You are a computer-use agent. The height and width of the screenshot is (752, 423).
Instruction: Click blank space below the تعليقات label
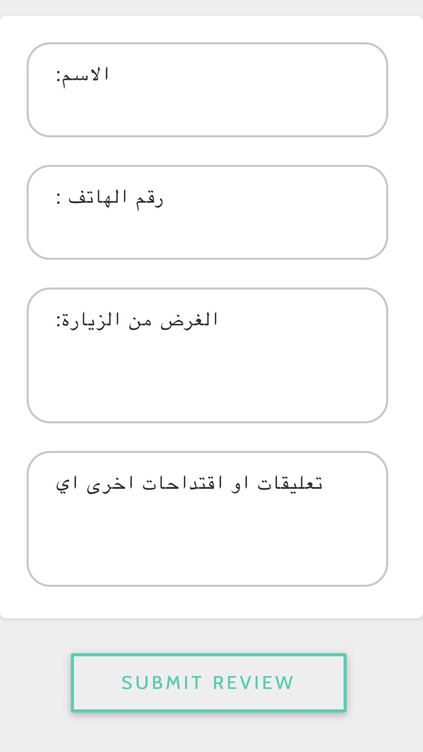tap(207, 546)
